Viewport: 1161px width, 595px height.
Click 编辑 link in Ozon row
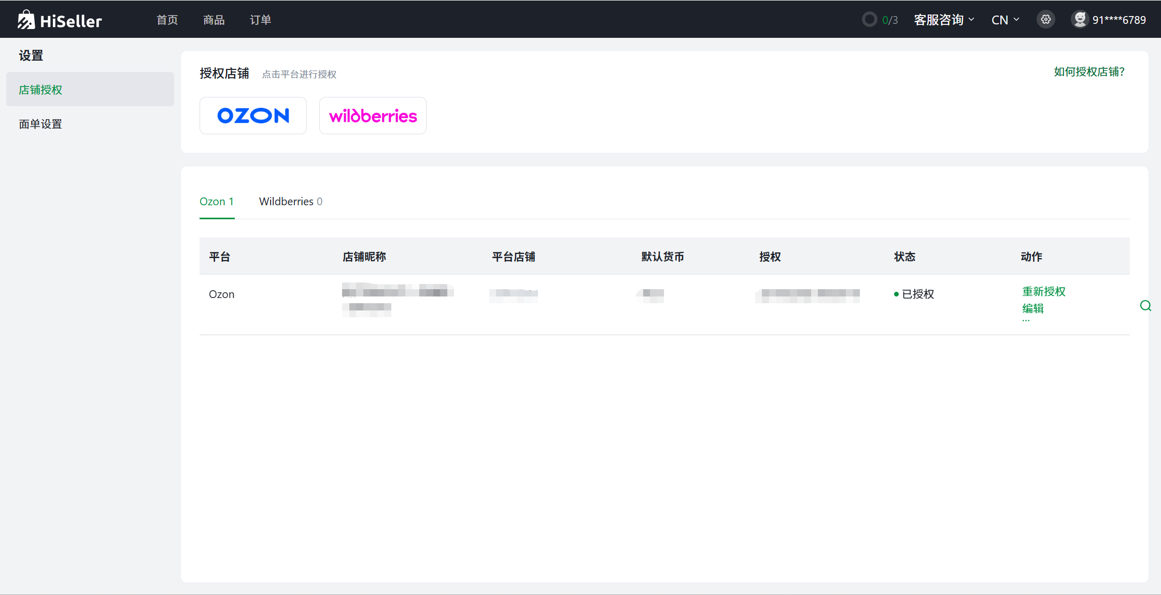tap(1032, 308)
